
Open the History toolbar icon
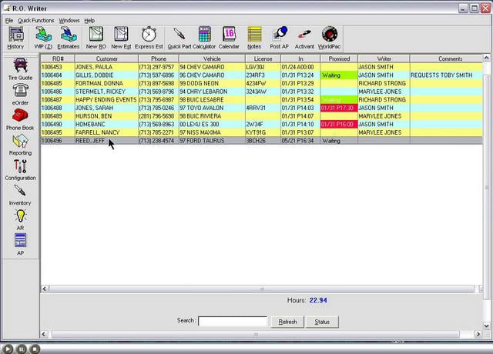pyautogui.click(x=15, y=38)
